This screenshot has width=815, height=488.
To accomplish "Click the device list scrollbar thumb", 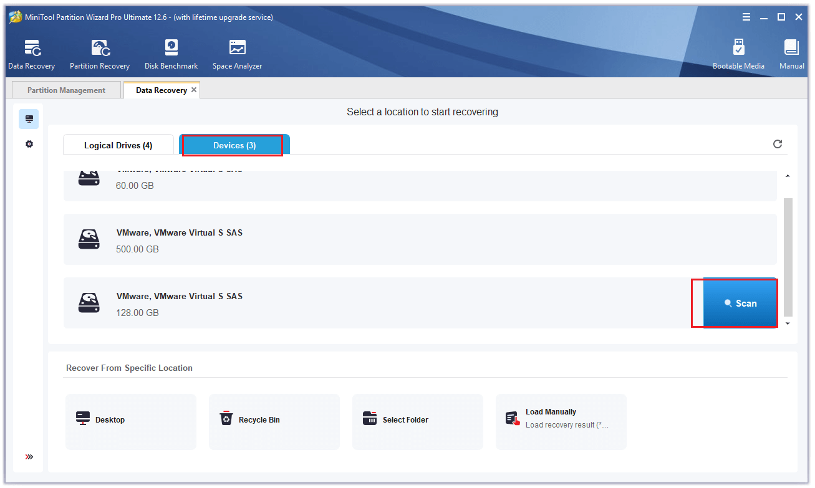I will coord(788,257).
